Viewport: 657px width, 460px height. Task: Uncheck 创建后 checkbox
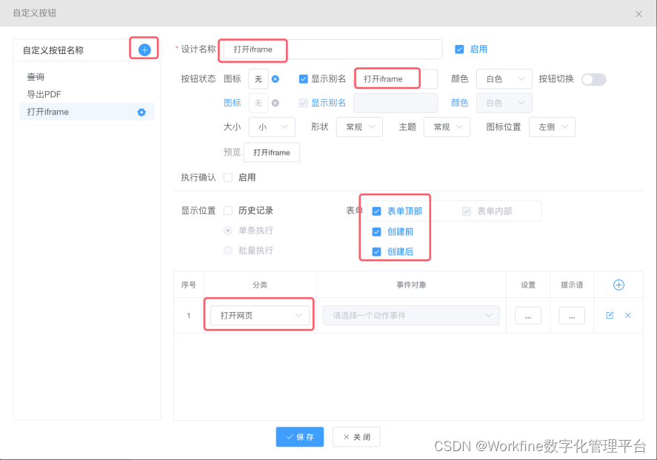coord(377,251)
